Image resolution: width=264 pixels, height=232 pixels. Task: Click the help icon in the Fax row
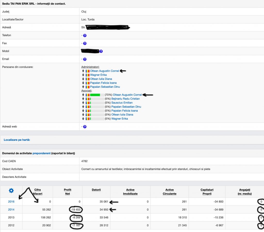pyautogui.click(x=85, y=44)
